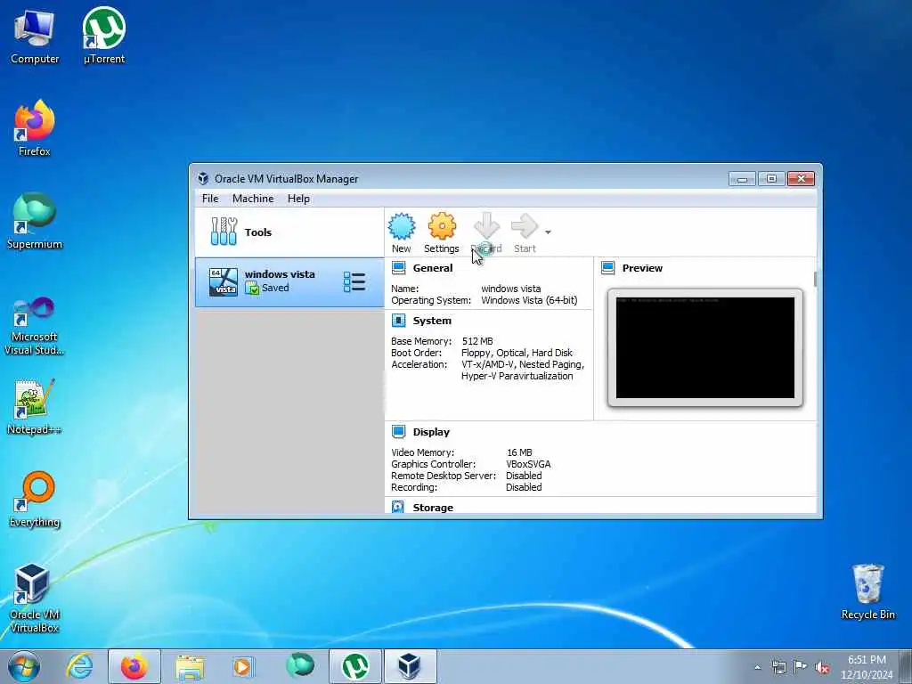Select the Everything desktop shortcut

pyautogui.click(x=35, y=499)
